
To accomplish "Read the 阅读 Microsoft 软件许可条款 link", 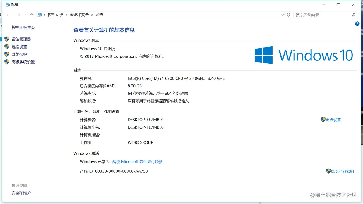I will pos(137,162).
